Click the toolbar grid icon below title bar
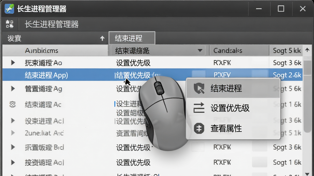This screenshot has width=314, height=176. [10, 24]
